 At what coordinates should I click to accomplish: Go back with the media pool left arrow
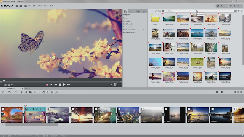tap(149, 11)
